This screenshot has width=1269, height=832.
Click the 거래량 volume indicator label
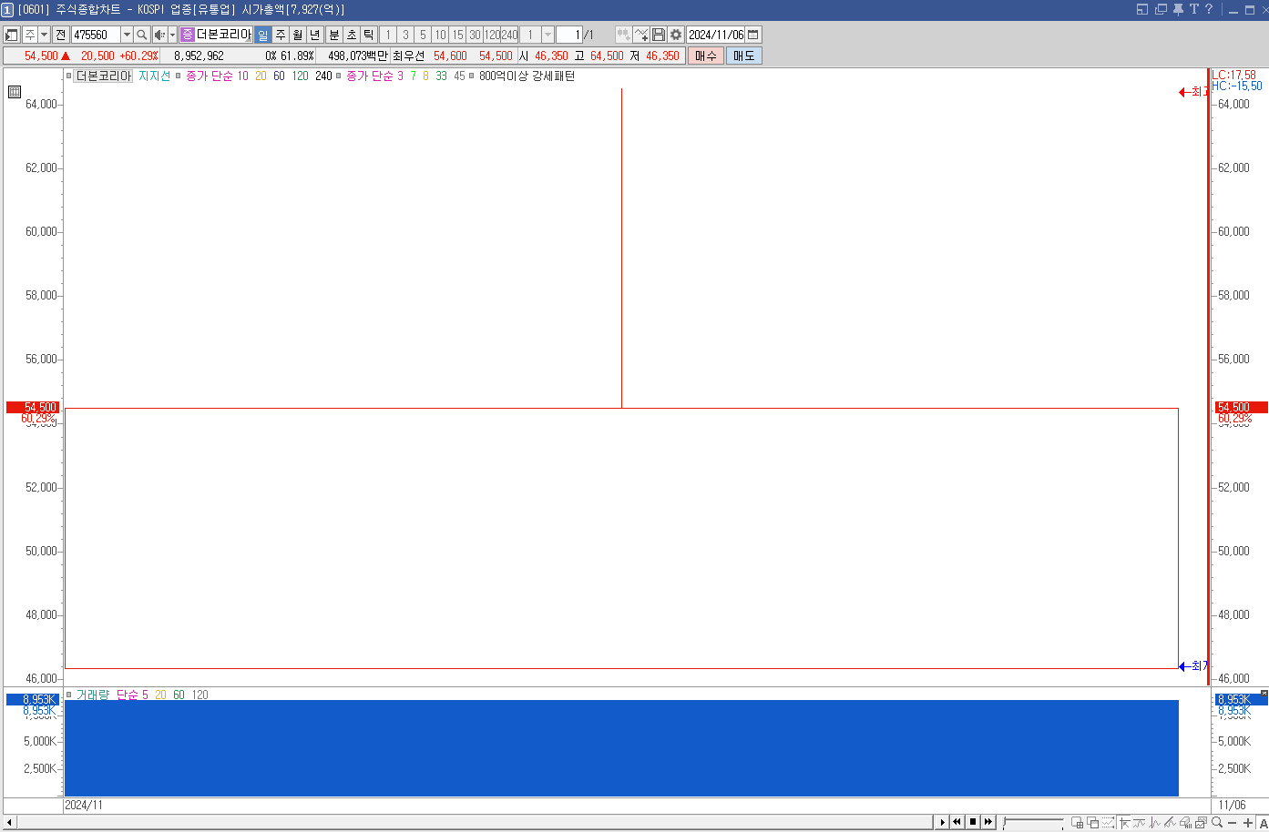coord(92,695)
